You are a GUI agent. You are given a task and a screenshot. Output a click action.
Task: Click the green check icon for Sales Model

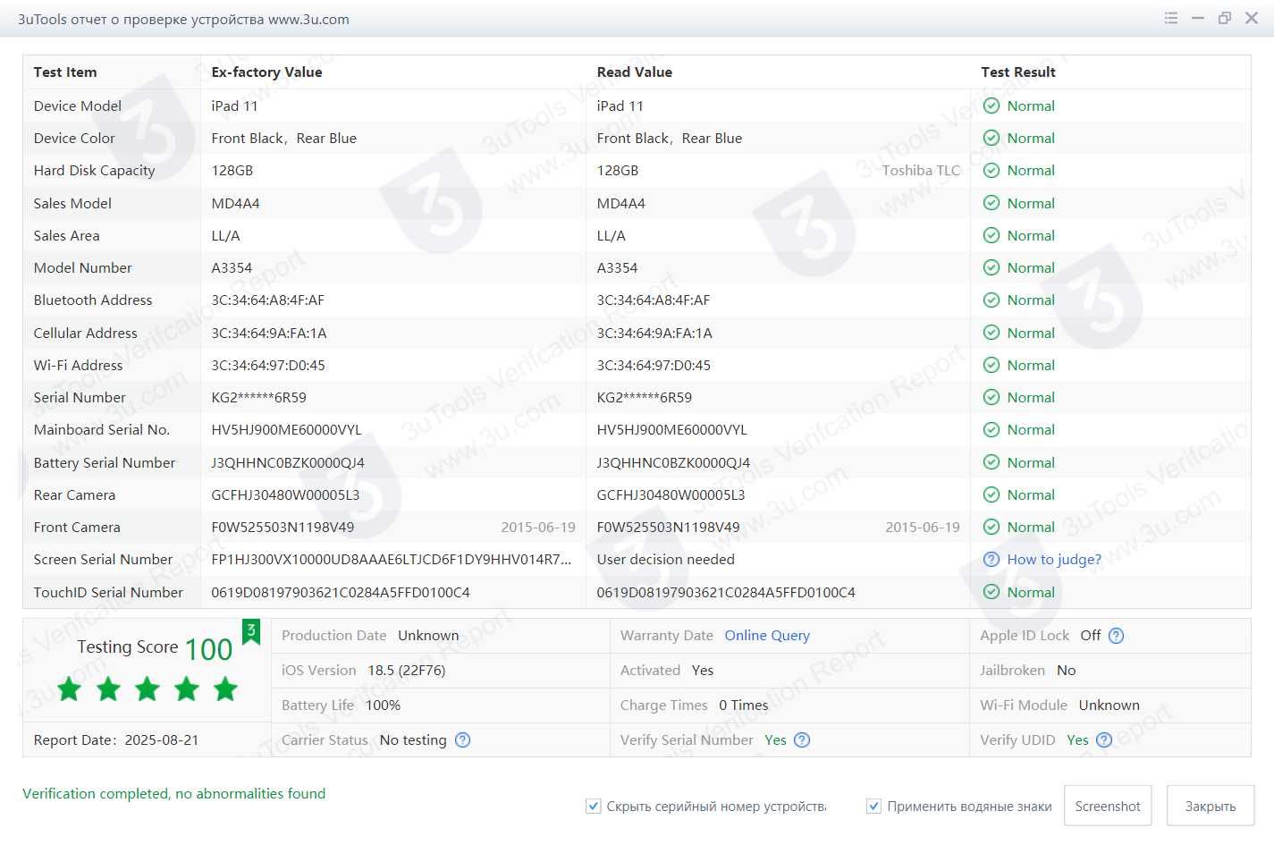tap(991, 203)
